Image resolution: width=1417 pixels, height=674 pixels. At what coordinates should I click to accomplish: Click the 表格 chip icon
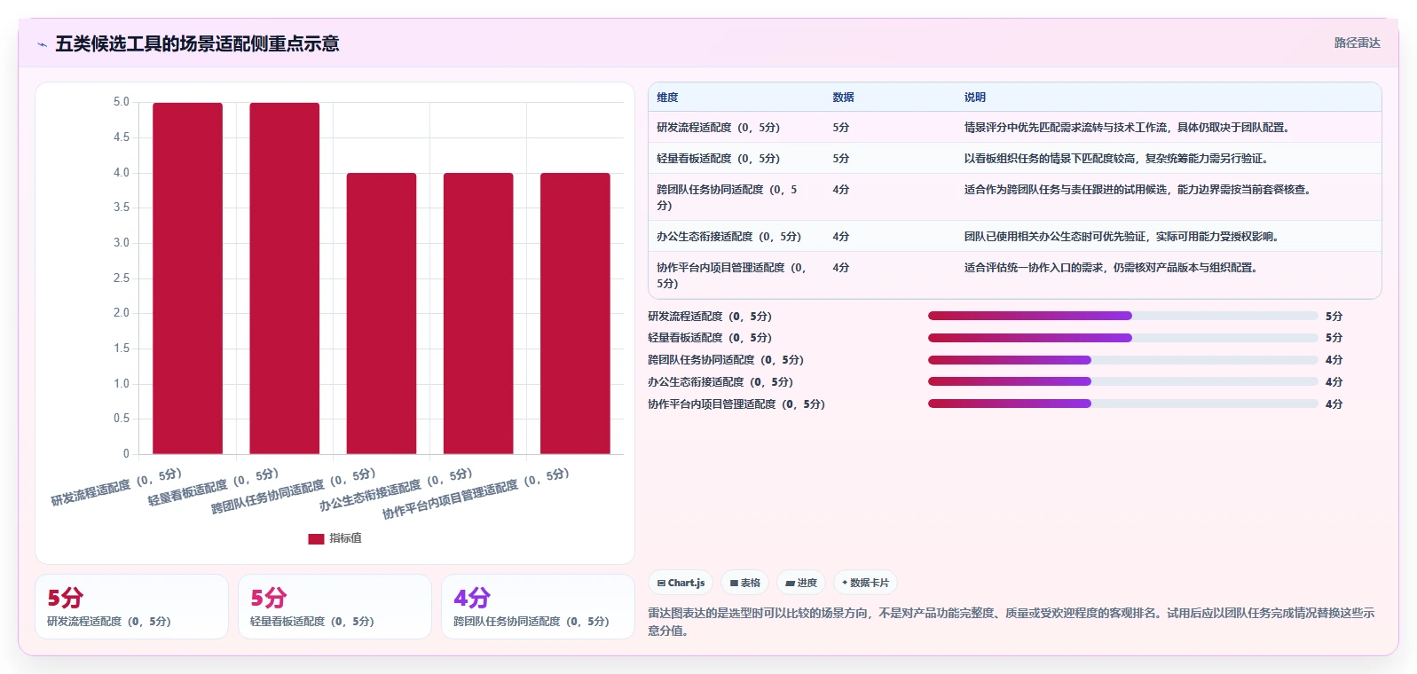[x=734, y=583]
